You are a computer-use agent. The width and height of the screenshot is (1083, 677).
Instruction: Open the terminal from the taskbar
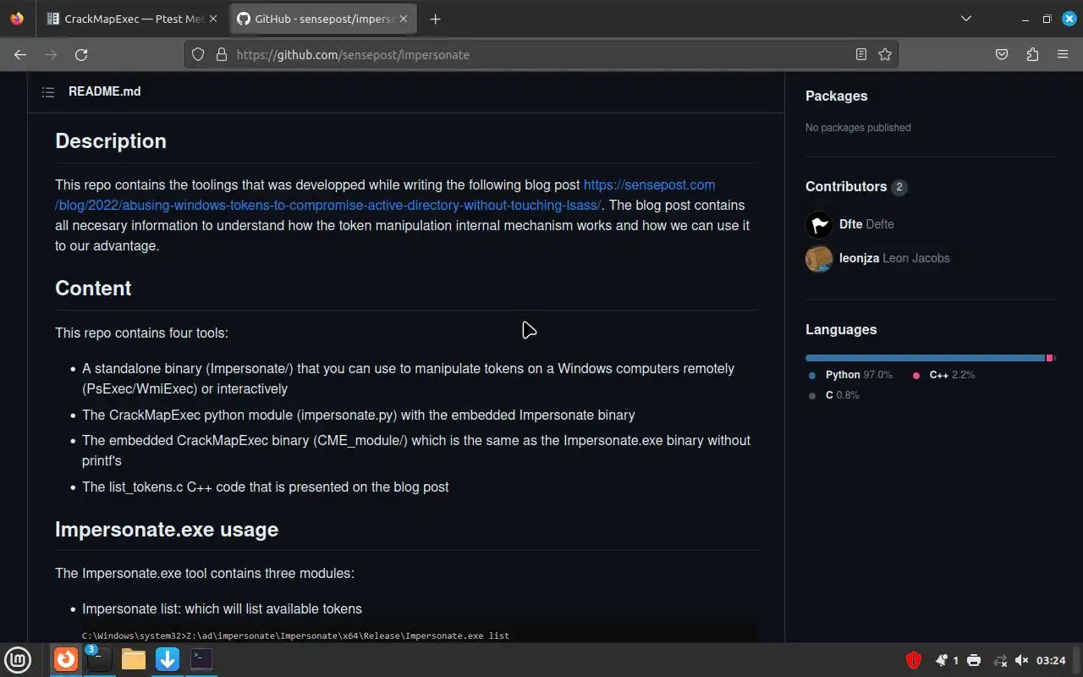coord(201,659)
